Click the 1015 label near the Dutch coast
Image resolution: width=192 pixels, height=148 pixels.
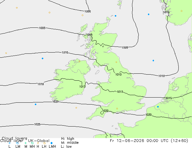tap(169, 98)
